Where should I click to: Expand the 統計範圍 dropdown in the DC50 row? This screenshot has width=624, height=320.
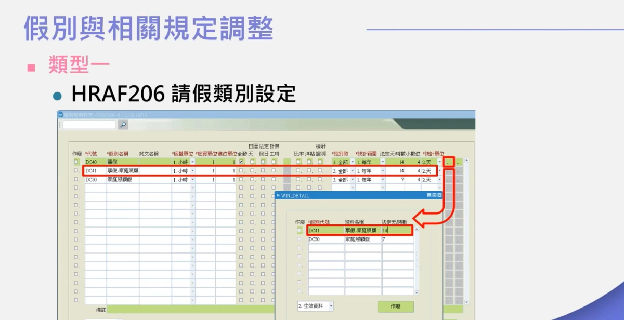coord(382,180)
